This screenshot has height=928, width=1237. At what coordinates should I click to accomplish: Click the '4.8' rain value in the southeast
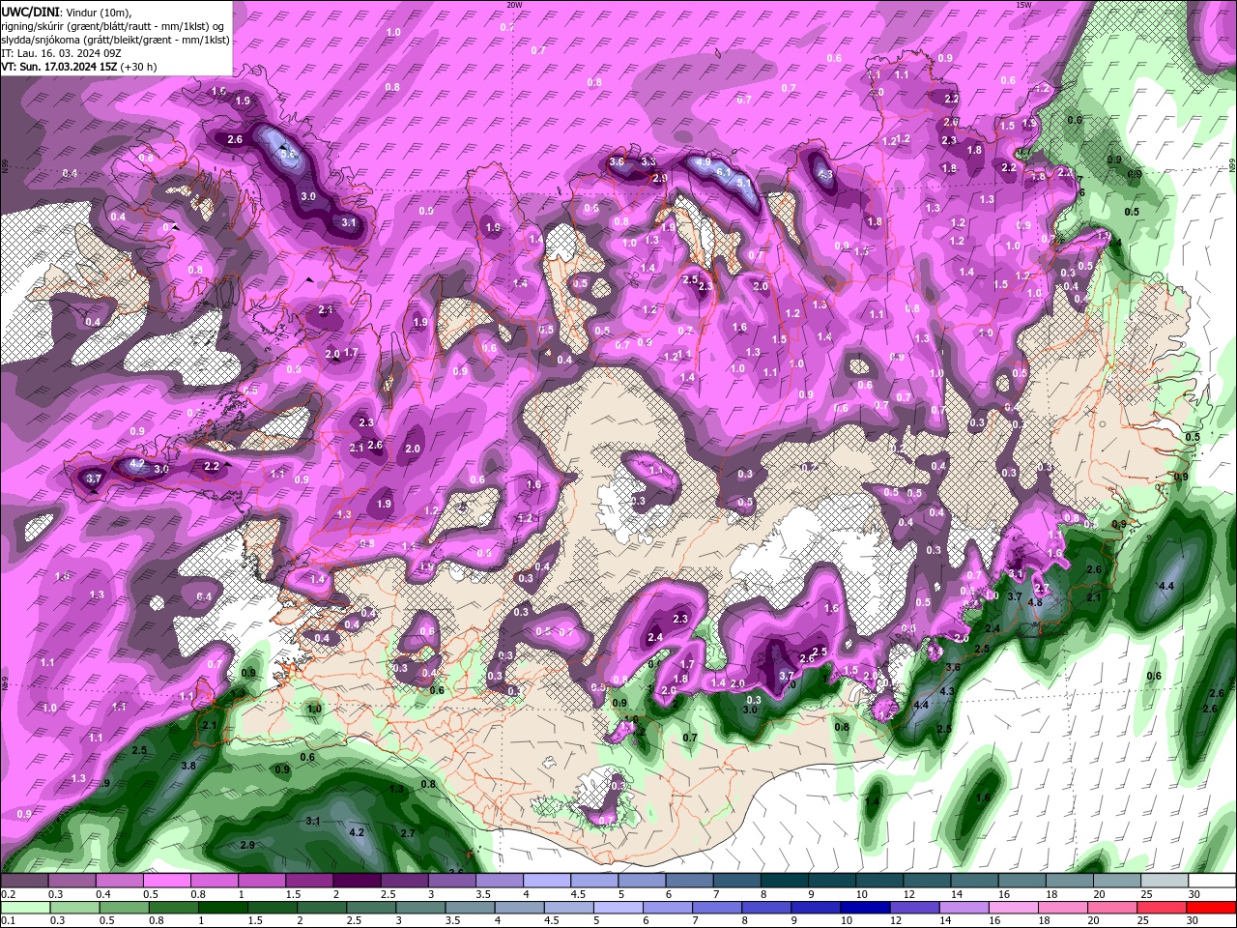tap(1035, 602)
